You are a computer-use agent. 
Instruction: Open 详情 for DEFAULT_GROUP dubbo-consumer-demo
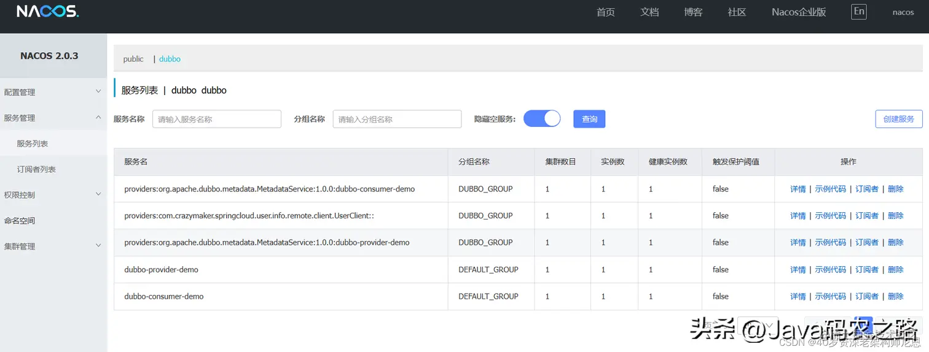(798, 296)
